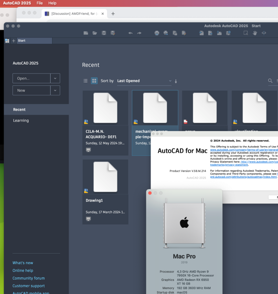The image size is (278, 294).
Task: Open the CILA-M.N. ACQUARIO- DEF1 thumbnail
Action: coord(106,108)
